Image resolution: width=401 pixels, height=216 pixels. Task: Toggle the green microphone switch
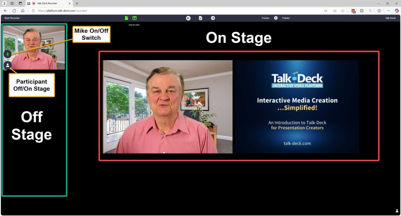pyautogui.click(x=8, y=54)
